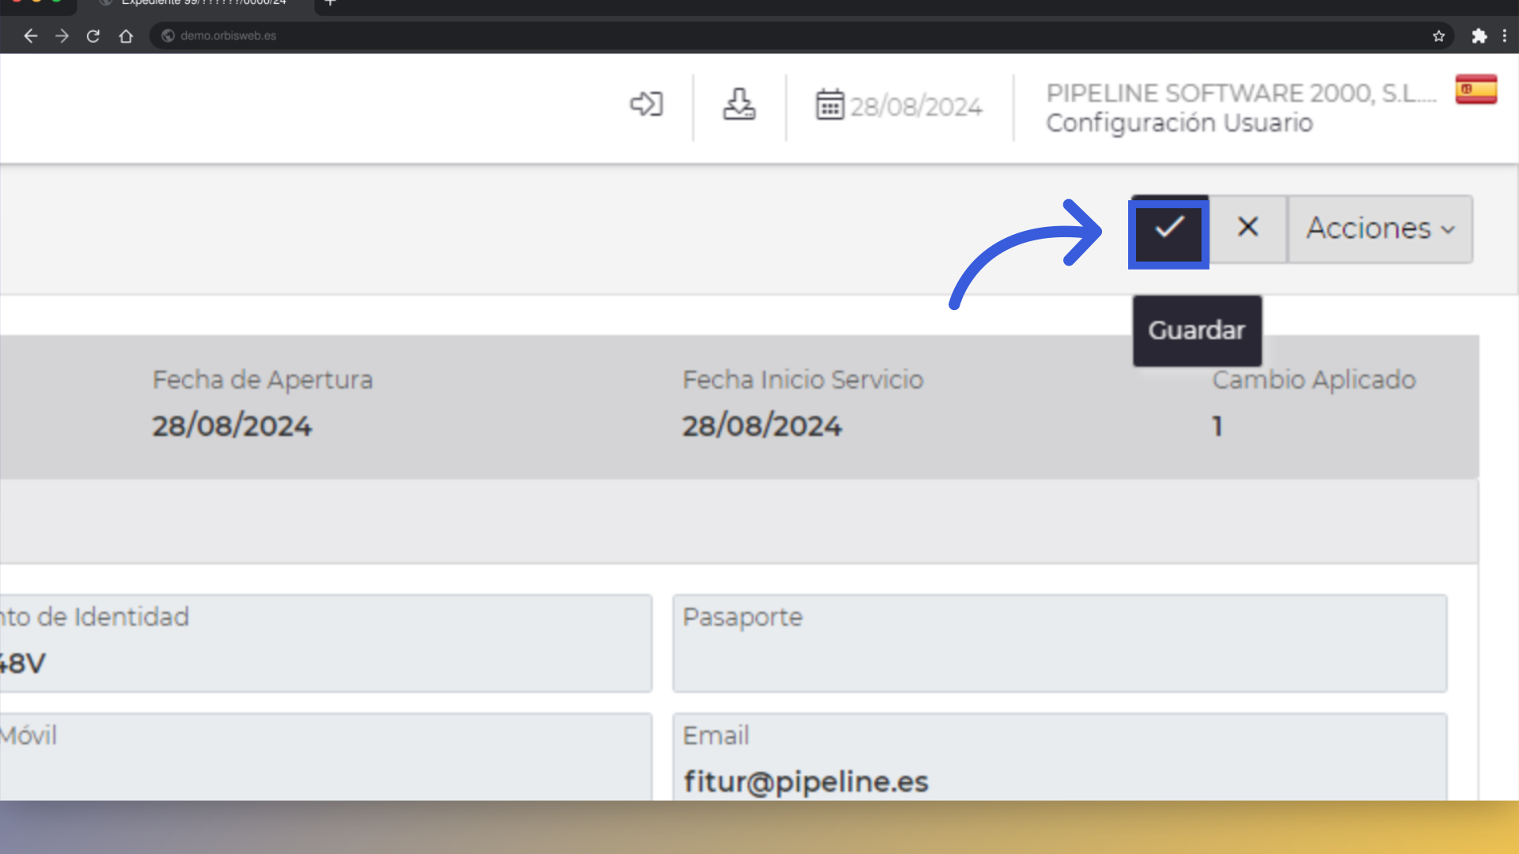This screenshot has height=854, width=1519.
Task: Go back in browser
Action: [30, 36]
